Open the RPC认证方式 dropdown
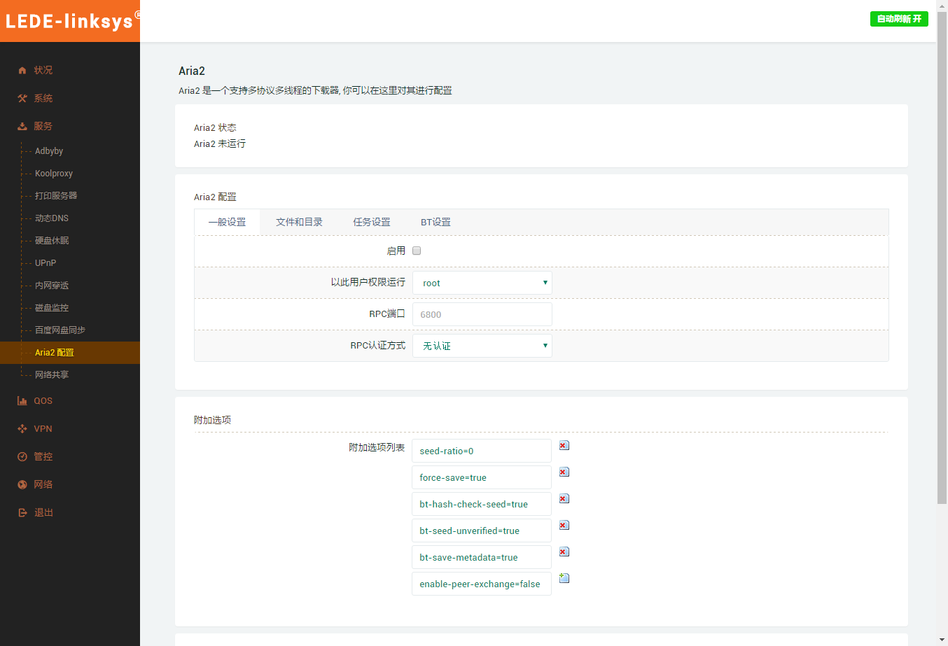Screen dimensions: 948x646 (x=482, y=346)
